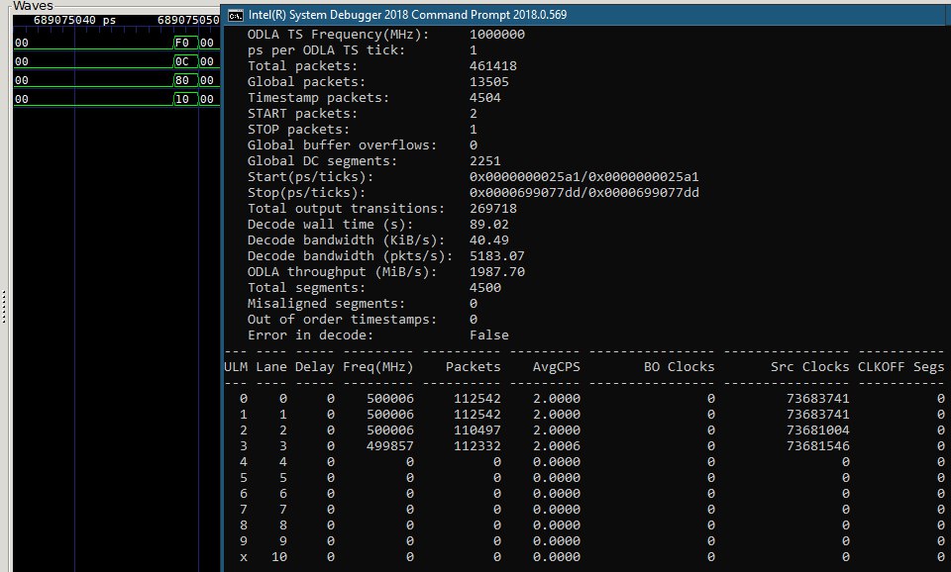Click Error in decode value False
Image resolution: width=951 pixels, height=572 pixels.
click(x=488, y=335)
